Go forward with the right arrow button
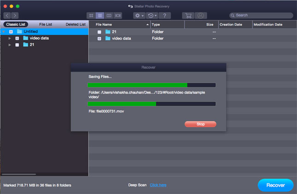This screenshot has height=194, width=297. pyautogui.click(x=15, y=15)
